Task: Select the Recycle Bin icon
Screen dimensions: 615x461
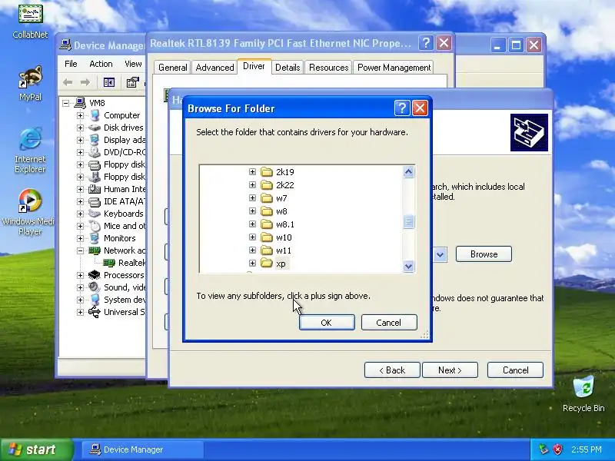Action: click(x=583, y=394)
